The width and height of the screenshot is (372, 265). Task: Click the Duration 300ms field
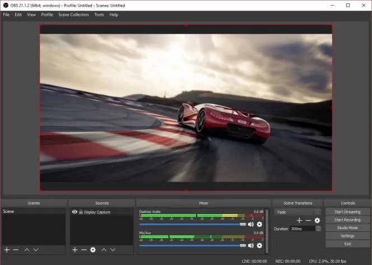pyautogui.click(x=303, y=229)
